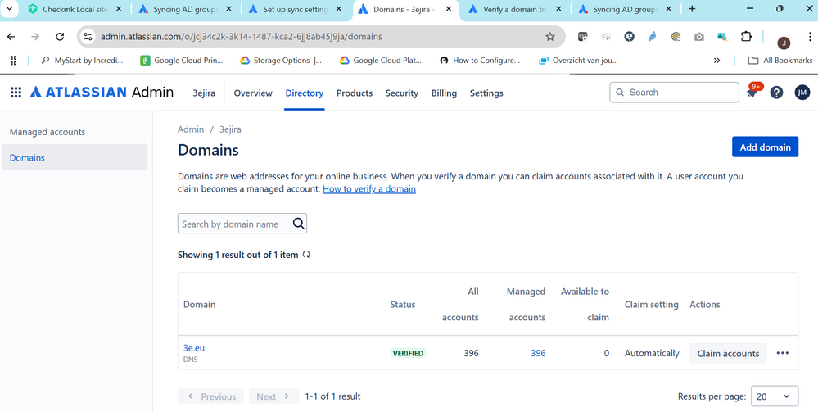The height and width of the screenshot is (412, 818).
Task: Open the Google Cloud Print bookmark
Action: tap(182, 61)
